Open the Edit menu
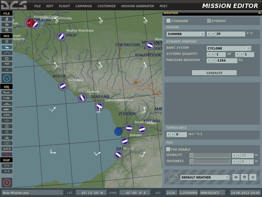 pos(50,6)
